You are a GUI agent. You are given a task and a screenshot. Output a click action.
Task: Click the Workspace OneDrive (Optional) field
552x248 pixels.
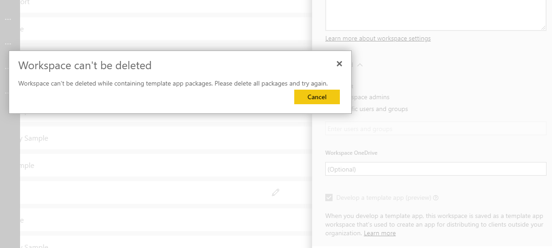[436, 169]
